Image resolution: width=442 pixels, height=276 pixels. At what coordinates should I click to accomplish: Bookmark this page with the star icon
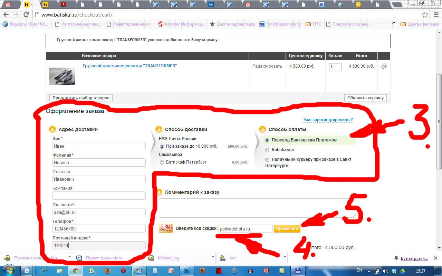pyautogui.click(x=425, y=15)
